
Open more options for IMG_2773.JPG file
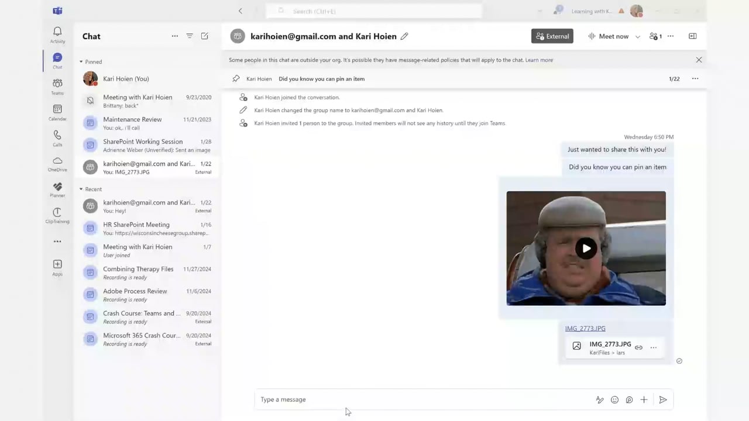tap(654, 347)
